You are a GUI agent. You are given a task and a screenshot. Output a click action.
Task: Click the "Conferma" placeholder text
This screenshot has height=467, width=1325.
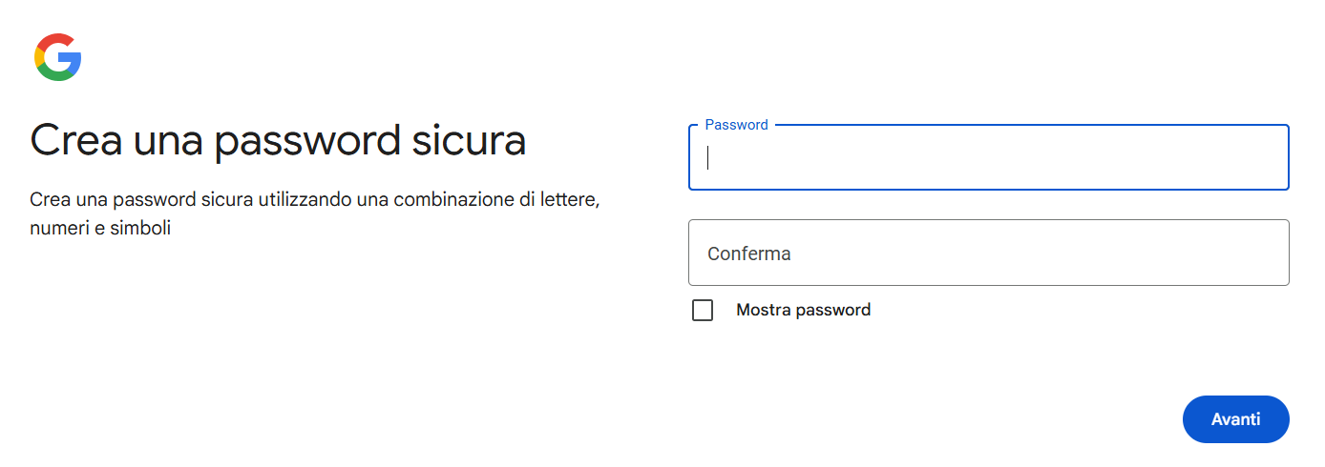[749, 254]
